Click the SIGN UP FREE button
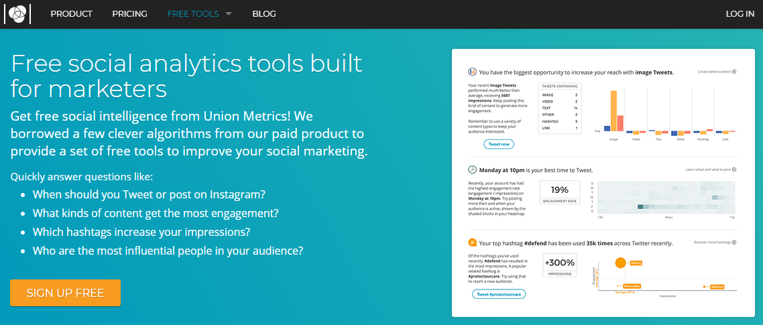 [65, 293]
